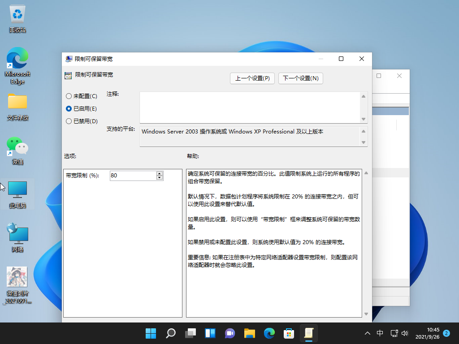Open the Start menu
Screen dimensions: 459x344
(151, 333)
